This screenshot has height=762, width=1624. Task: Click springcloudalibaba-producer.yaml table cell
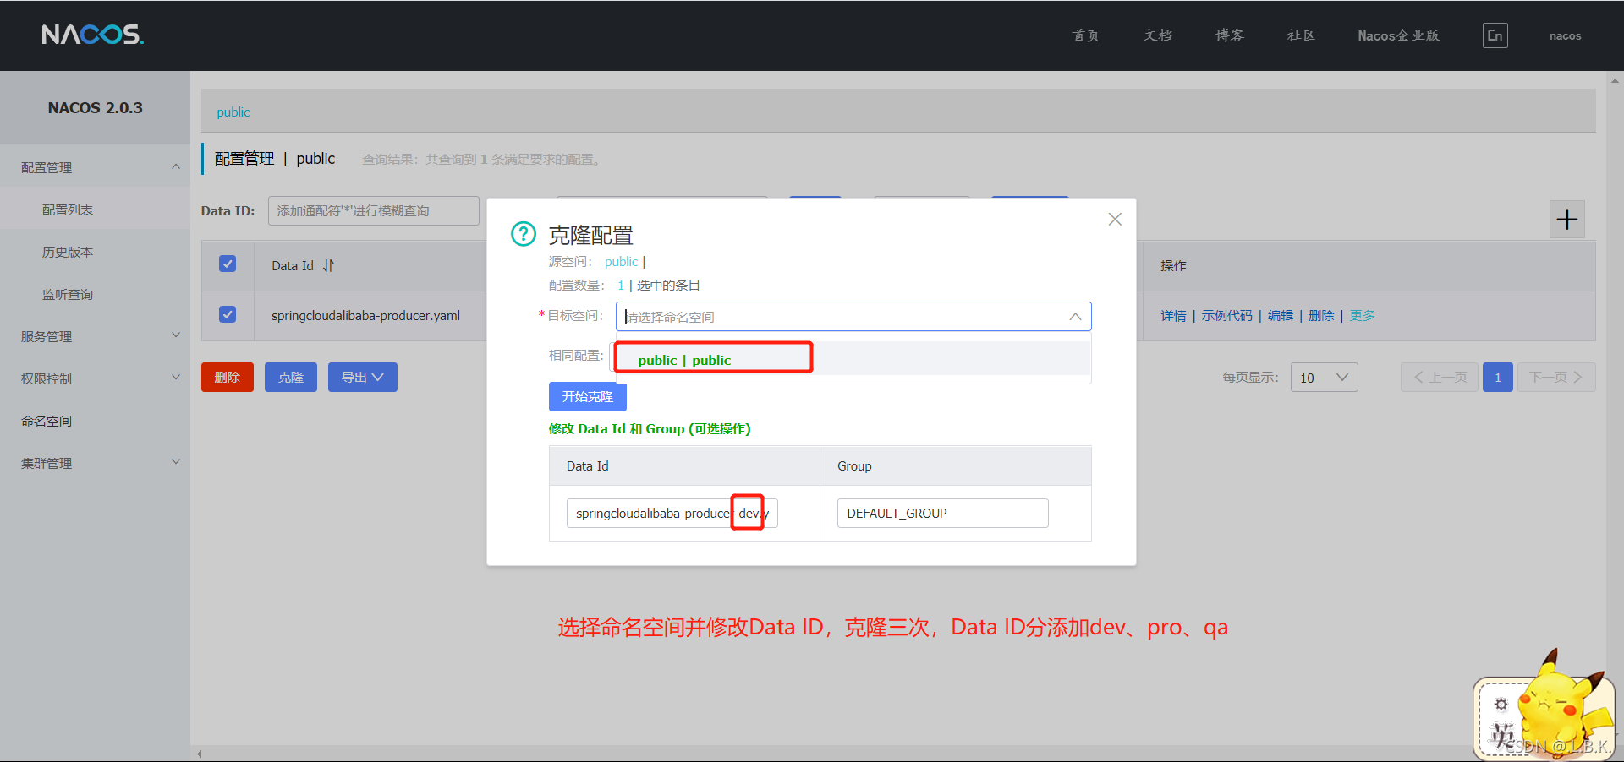click(365, 315)
